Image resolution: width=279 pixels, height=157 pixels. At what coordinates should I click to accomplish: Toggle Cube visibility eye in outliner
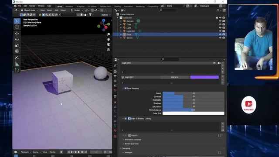tap(220, 24)
